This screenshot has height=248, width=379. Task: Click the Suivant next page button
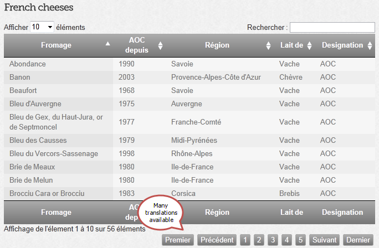(x=324, y=240)
